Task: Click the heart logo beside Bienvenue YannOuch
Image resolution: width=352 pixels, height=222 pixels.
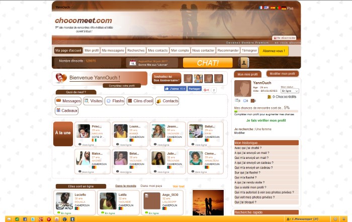Action: pos(61,78)
